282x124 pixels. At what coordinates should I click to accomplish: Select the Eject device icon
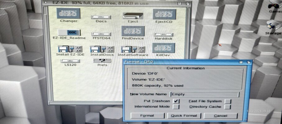point(133,15)
